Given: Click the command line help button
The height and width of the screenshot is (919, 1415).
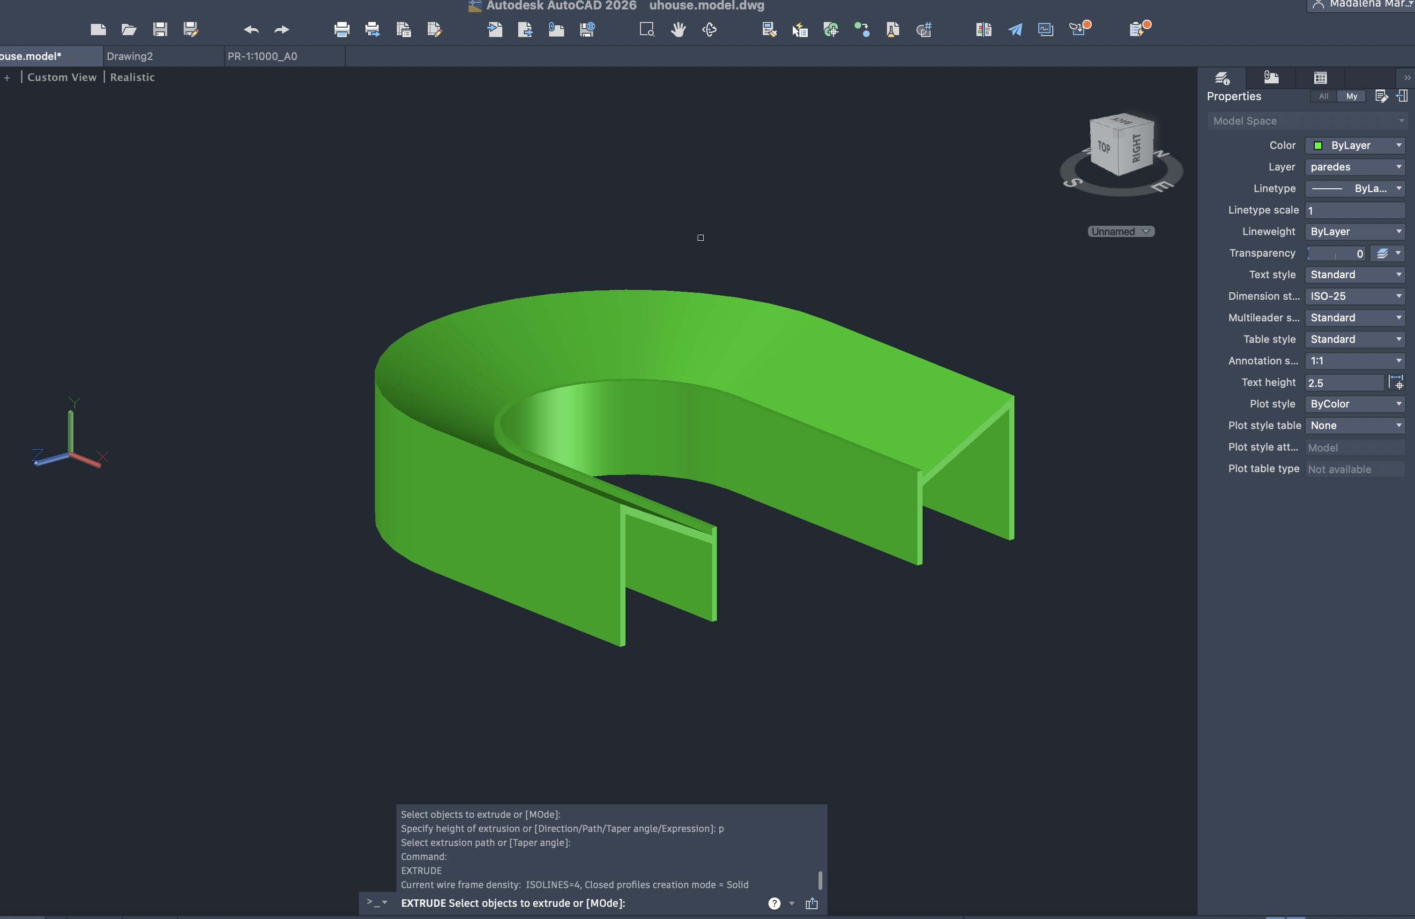Looking at the screenshot, I should (x=774, y=904).
